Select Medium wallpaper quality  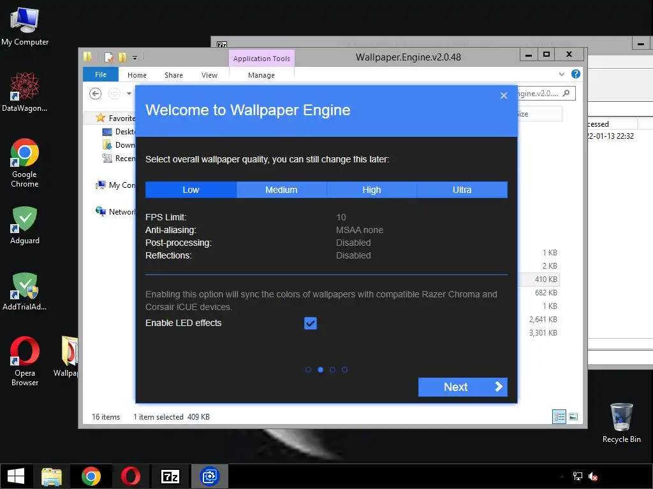[281, 190]
